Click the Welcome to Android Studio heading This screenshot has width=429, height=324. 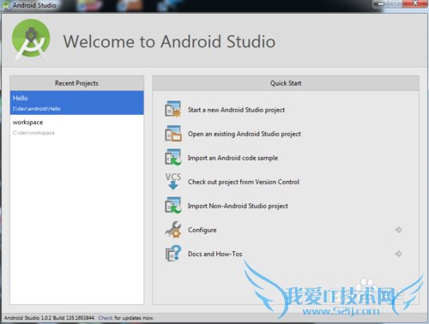(x=169, y=41)
